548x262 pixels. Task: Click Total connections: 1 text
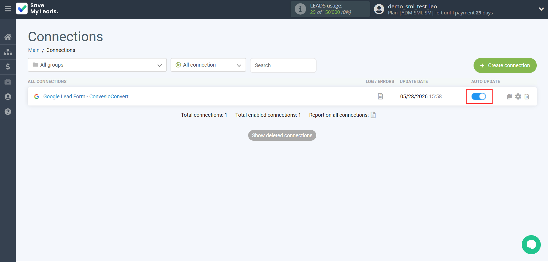(204, 115)
